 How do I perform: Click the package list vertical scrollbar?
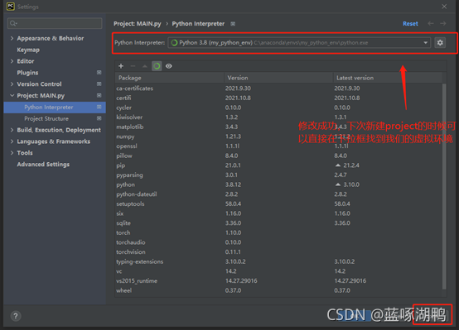pyautogui.click(x=444, y=186)
